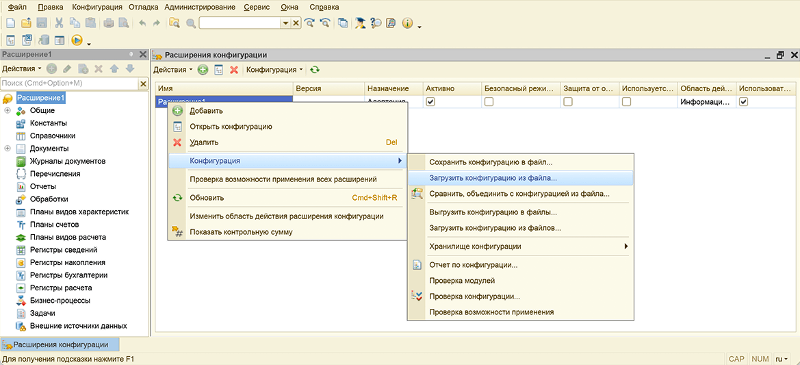Image resolution: width=800 pixels, height=365 pixels.
Task: Expand the Общие tree node
Action: coord(8,111)
